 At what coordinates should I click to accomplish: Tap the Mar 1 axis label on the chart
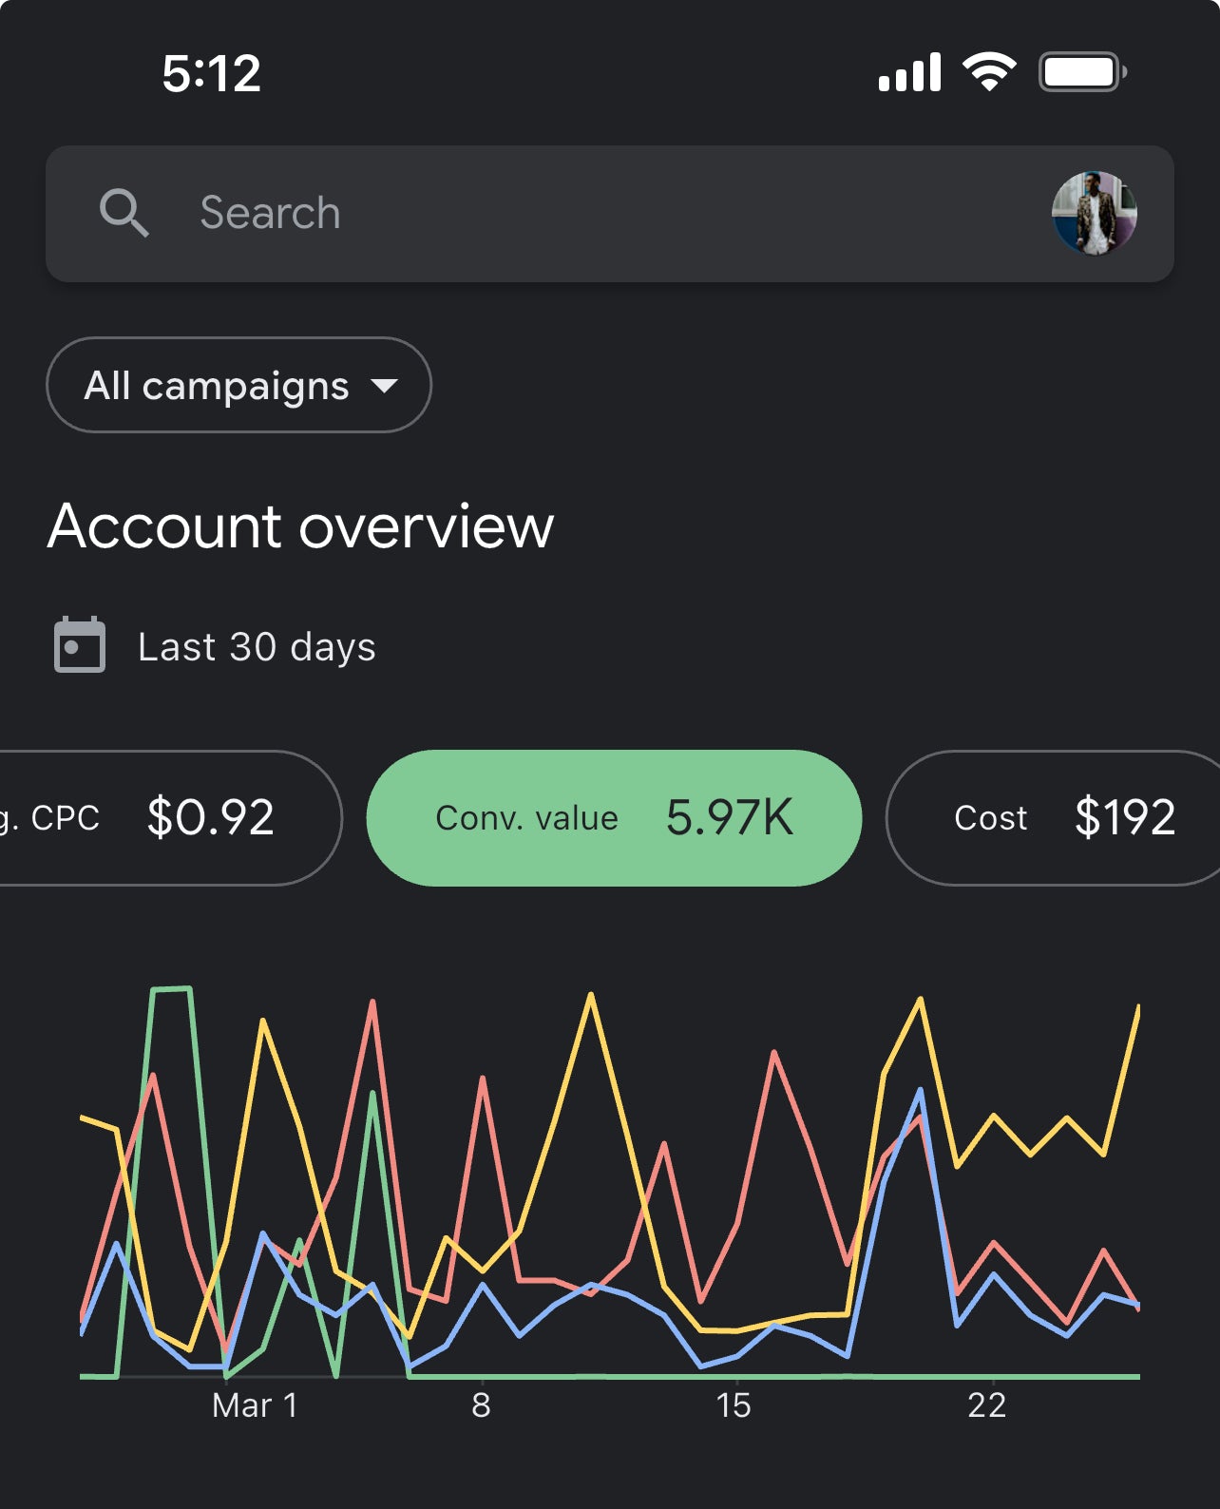(255, 1405)
